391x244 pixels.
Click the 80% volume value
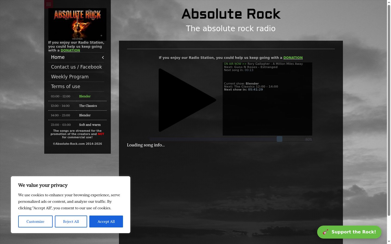(x=308, y=139)
